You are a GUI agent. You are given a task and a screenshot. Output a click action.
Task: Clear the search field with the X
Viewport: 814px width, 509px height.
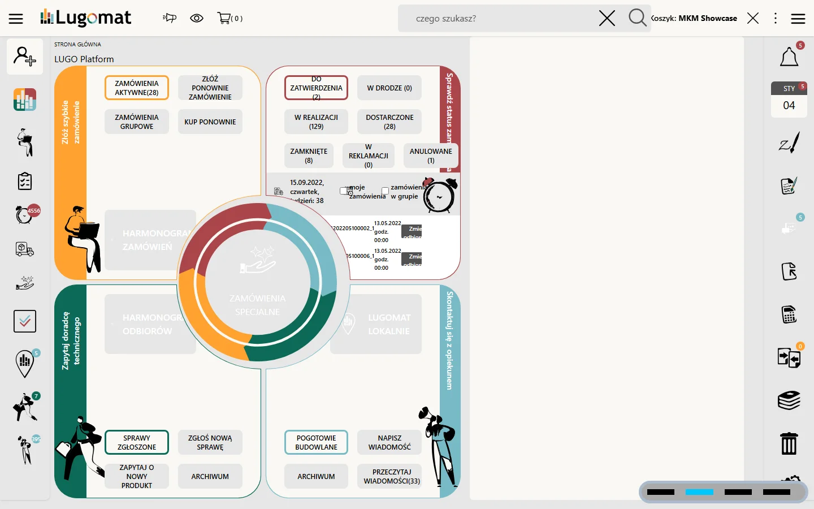point(607,18)
